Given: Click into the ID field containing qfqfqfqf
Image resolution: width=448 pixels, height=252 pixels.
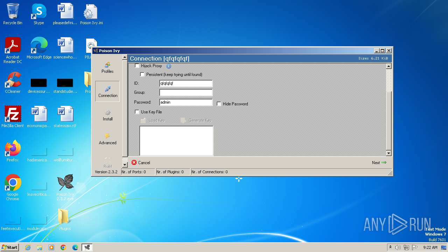Looking at the screenshot, I should [x=186, y=83].
